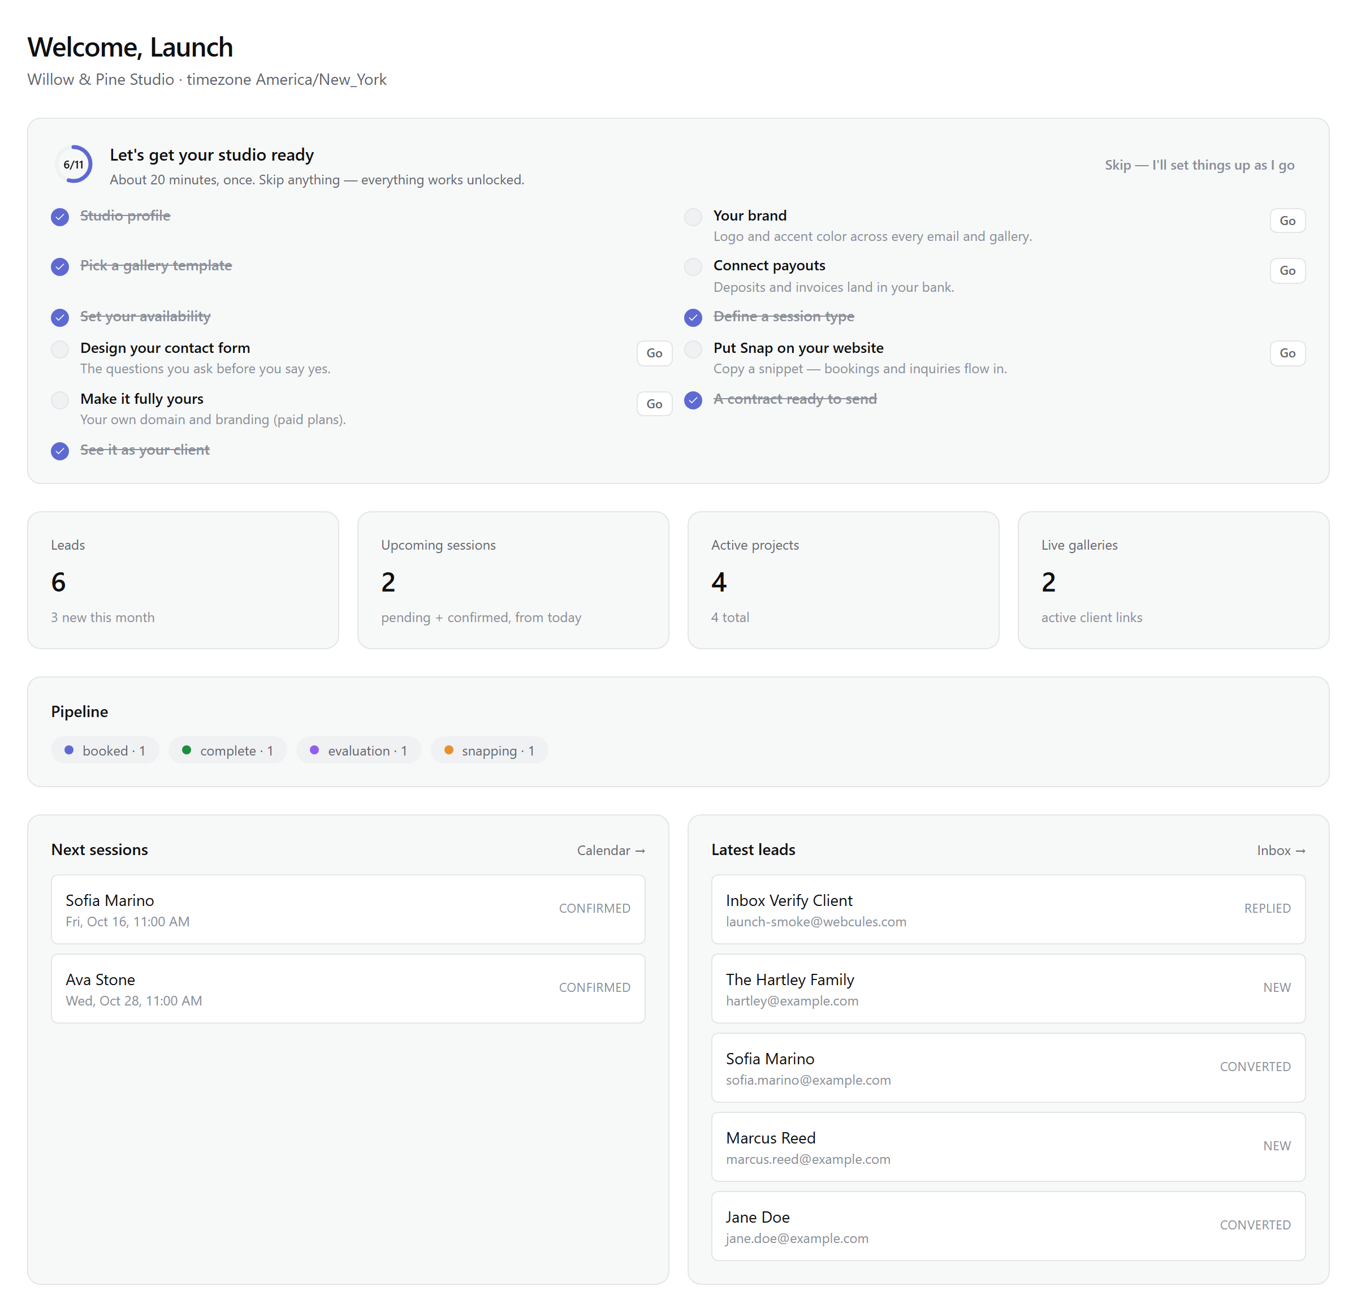Open the Marcus Reed lead

click(x=1008, y=1146)
